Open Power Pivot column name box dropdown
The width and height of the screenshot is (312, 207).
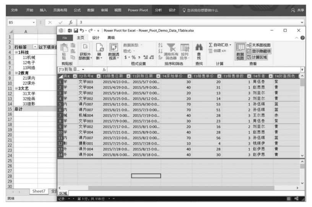pos(83,69)
